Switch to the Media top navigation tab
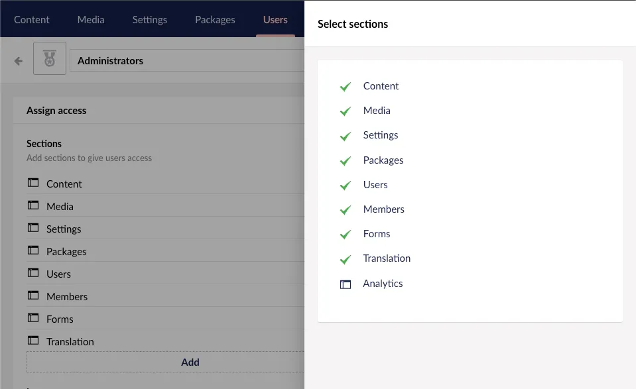This screenshot has width=636, height=389. [x=91, y=20]
